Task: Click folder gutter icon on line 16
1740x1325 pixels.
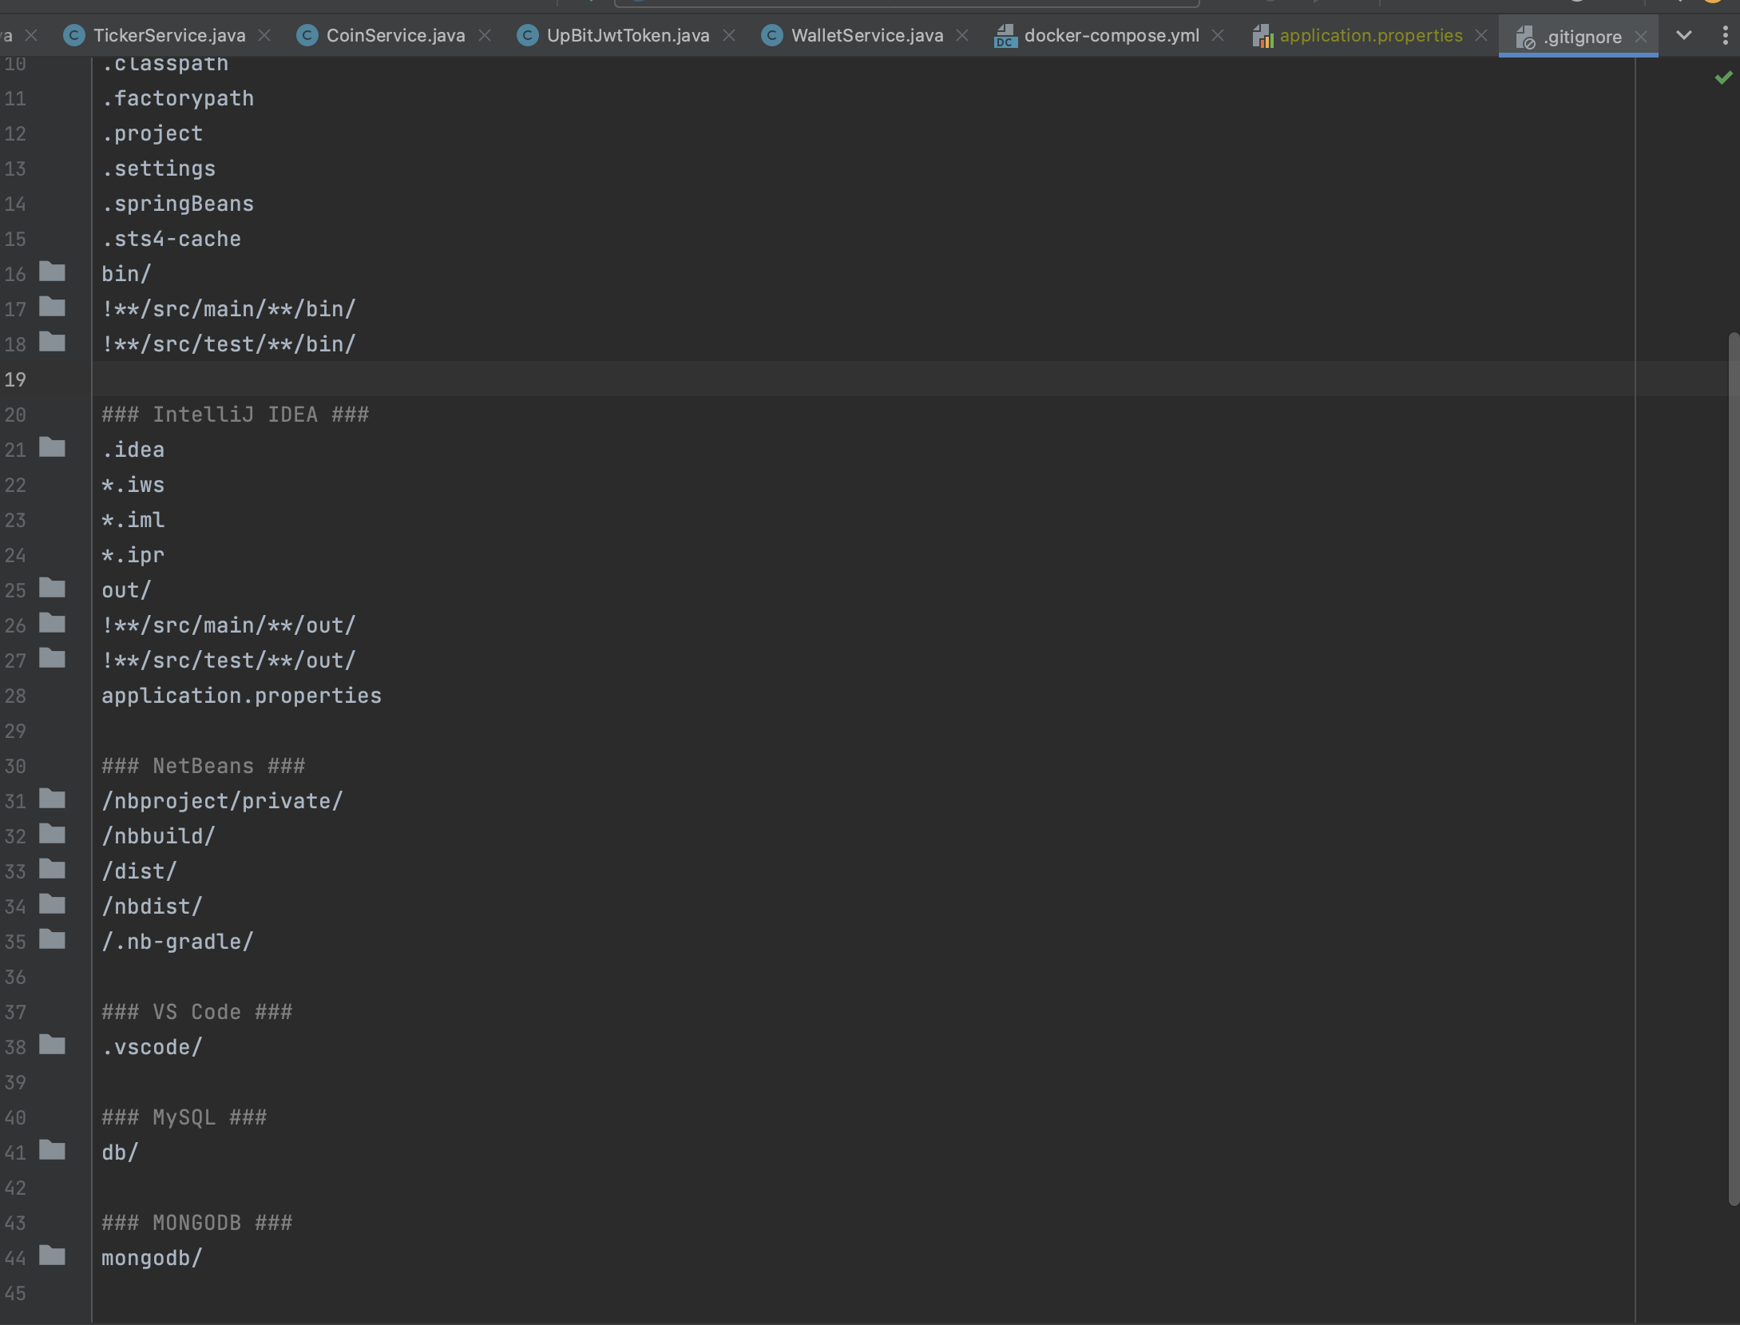Action: pyautogui.click(x=53, y=272)
